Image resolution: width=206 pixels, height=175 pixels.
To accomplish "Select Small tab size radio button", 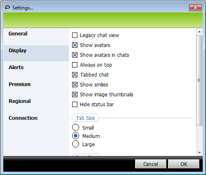I will click(x=75, y=128).
